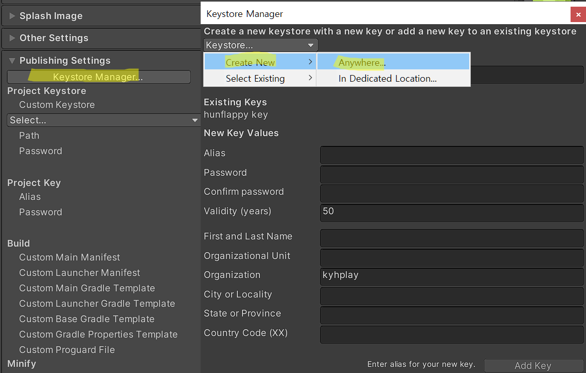This screenshot has width=586, height=373.
Task: Close the Keystore Manager window
Action: [x=578, y=15]
